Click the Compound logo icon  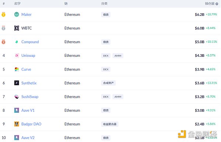[x=17, y=42]
